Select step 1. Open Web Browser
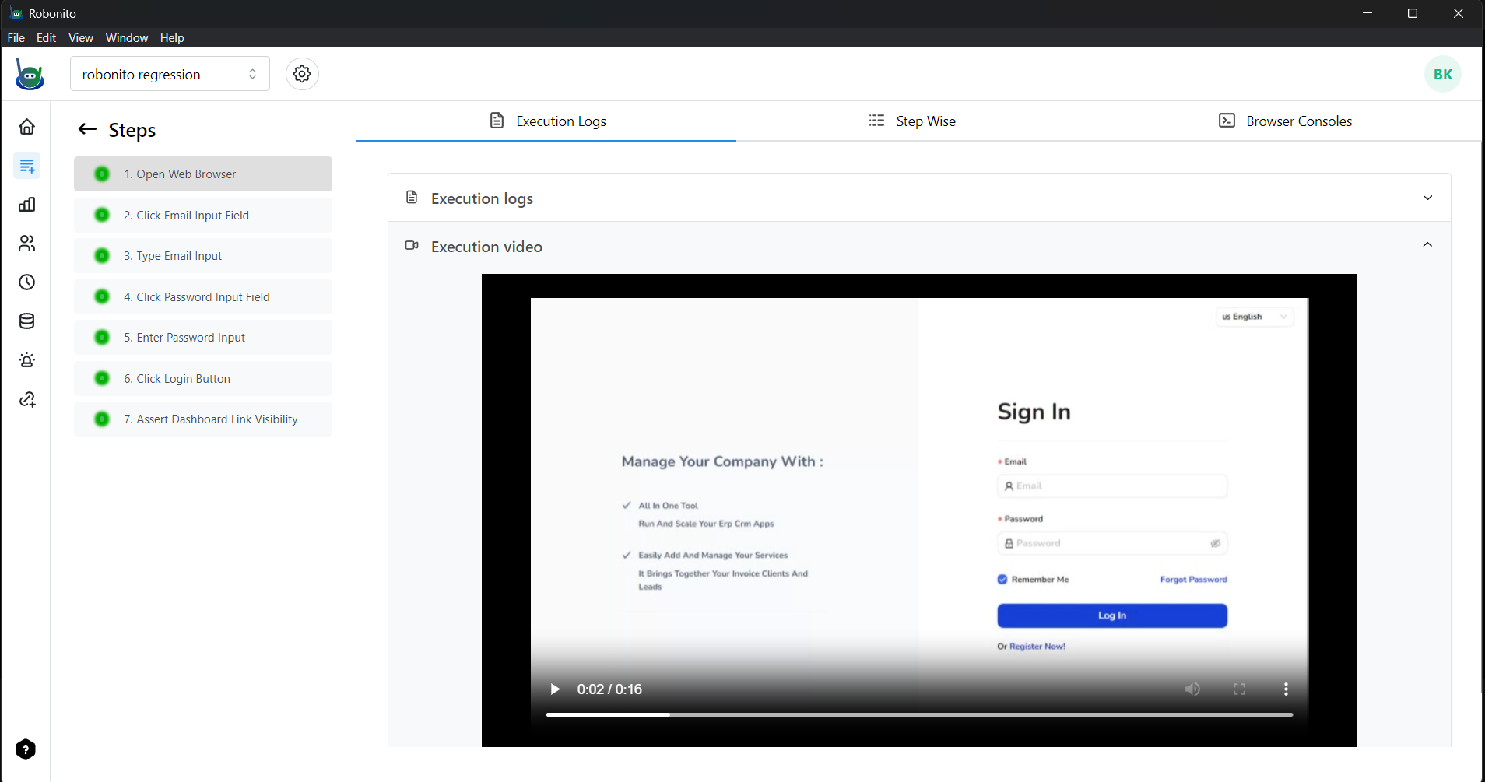This screenshot has width=1485, height=782. [x=203, y=174]
